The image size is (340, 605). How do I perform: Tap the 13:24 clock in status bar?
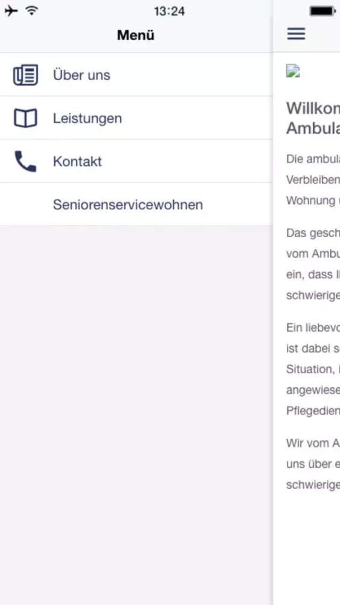pos(170,11)
